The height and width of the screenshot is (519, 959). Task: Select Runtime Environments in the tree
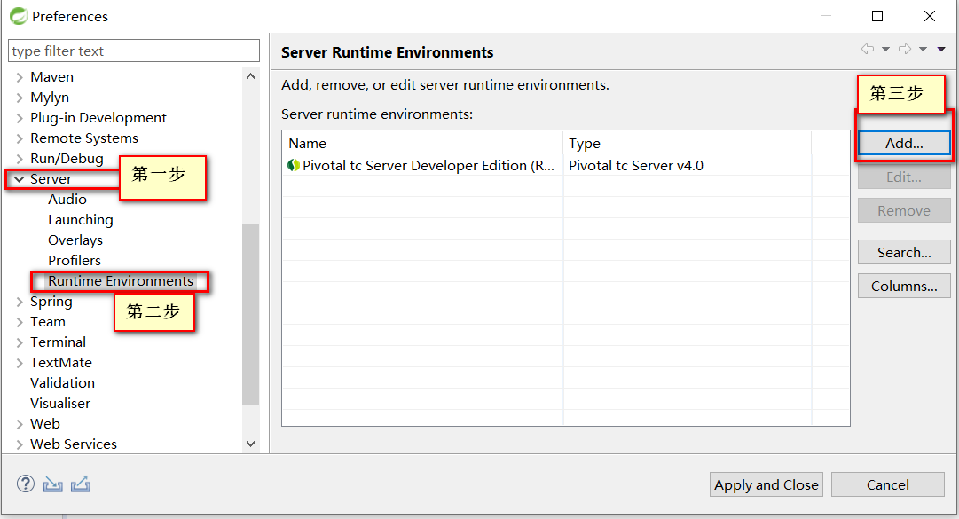pyautogui.click(x=120, y=281)
